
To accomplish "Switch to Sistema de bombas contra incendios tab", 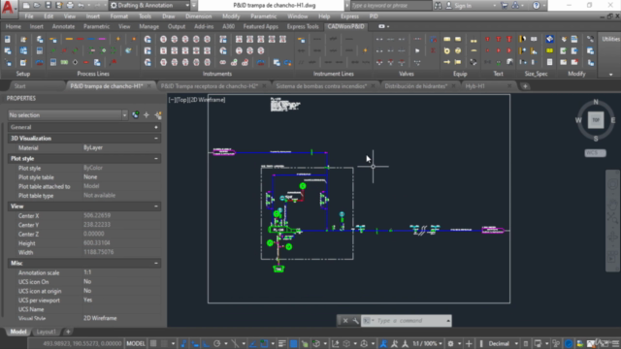I will [321, 86].
